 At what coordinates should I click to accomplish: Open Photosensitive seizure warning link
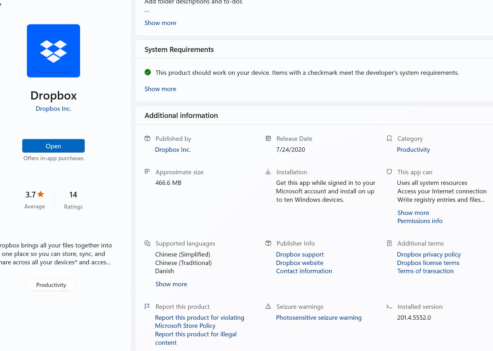click(318, 318)
